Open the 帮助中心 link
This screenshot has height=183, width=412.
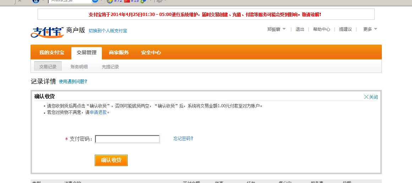(322, 29)
